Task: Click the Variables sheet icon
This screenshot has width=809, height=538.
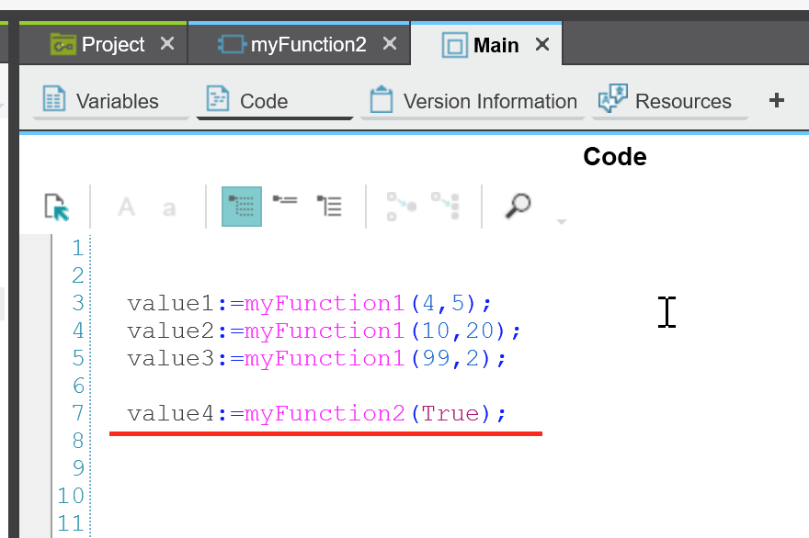Action: [x=53, y=98]
